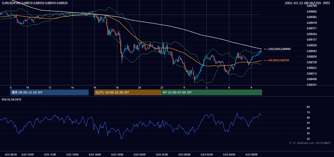This screenshot has height=157, width=334.
Task: Click the 3/23 00:00 bottom time label
Action: point(184,154)
